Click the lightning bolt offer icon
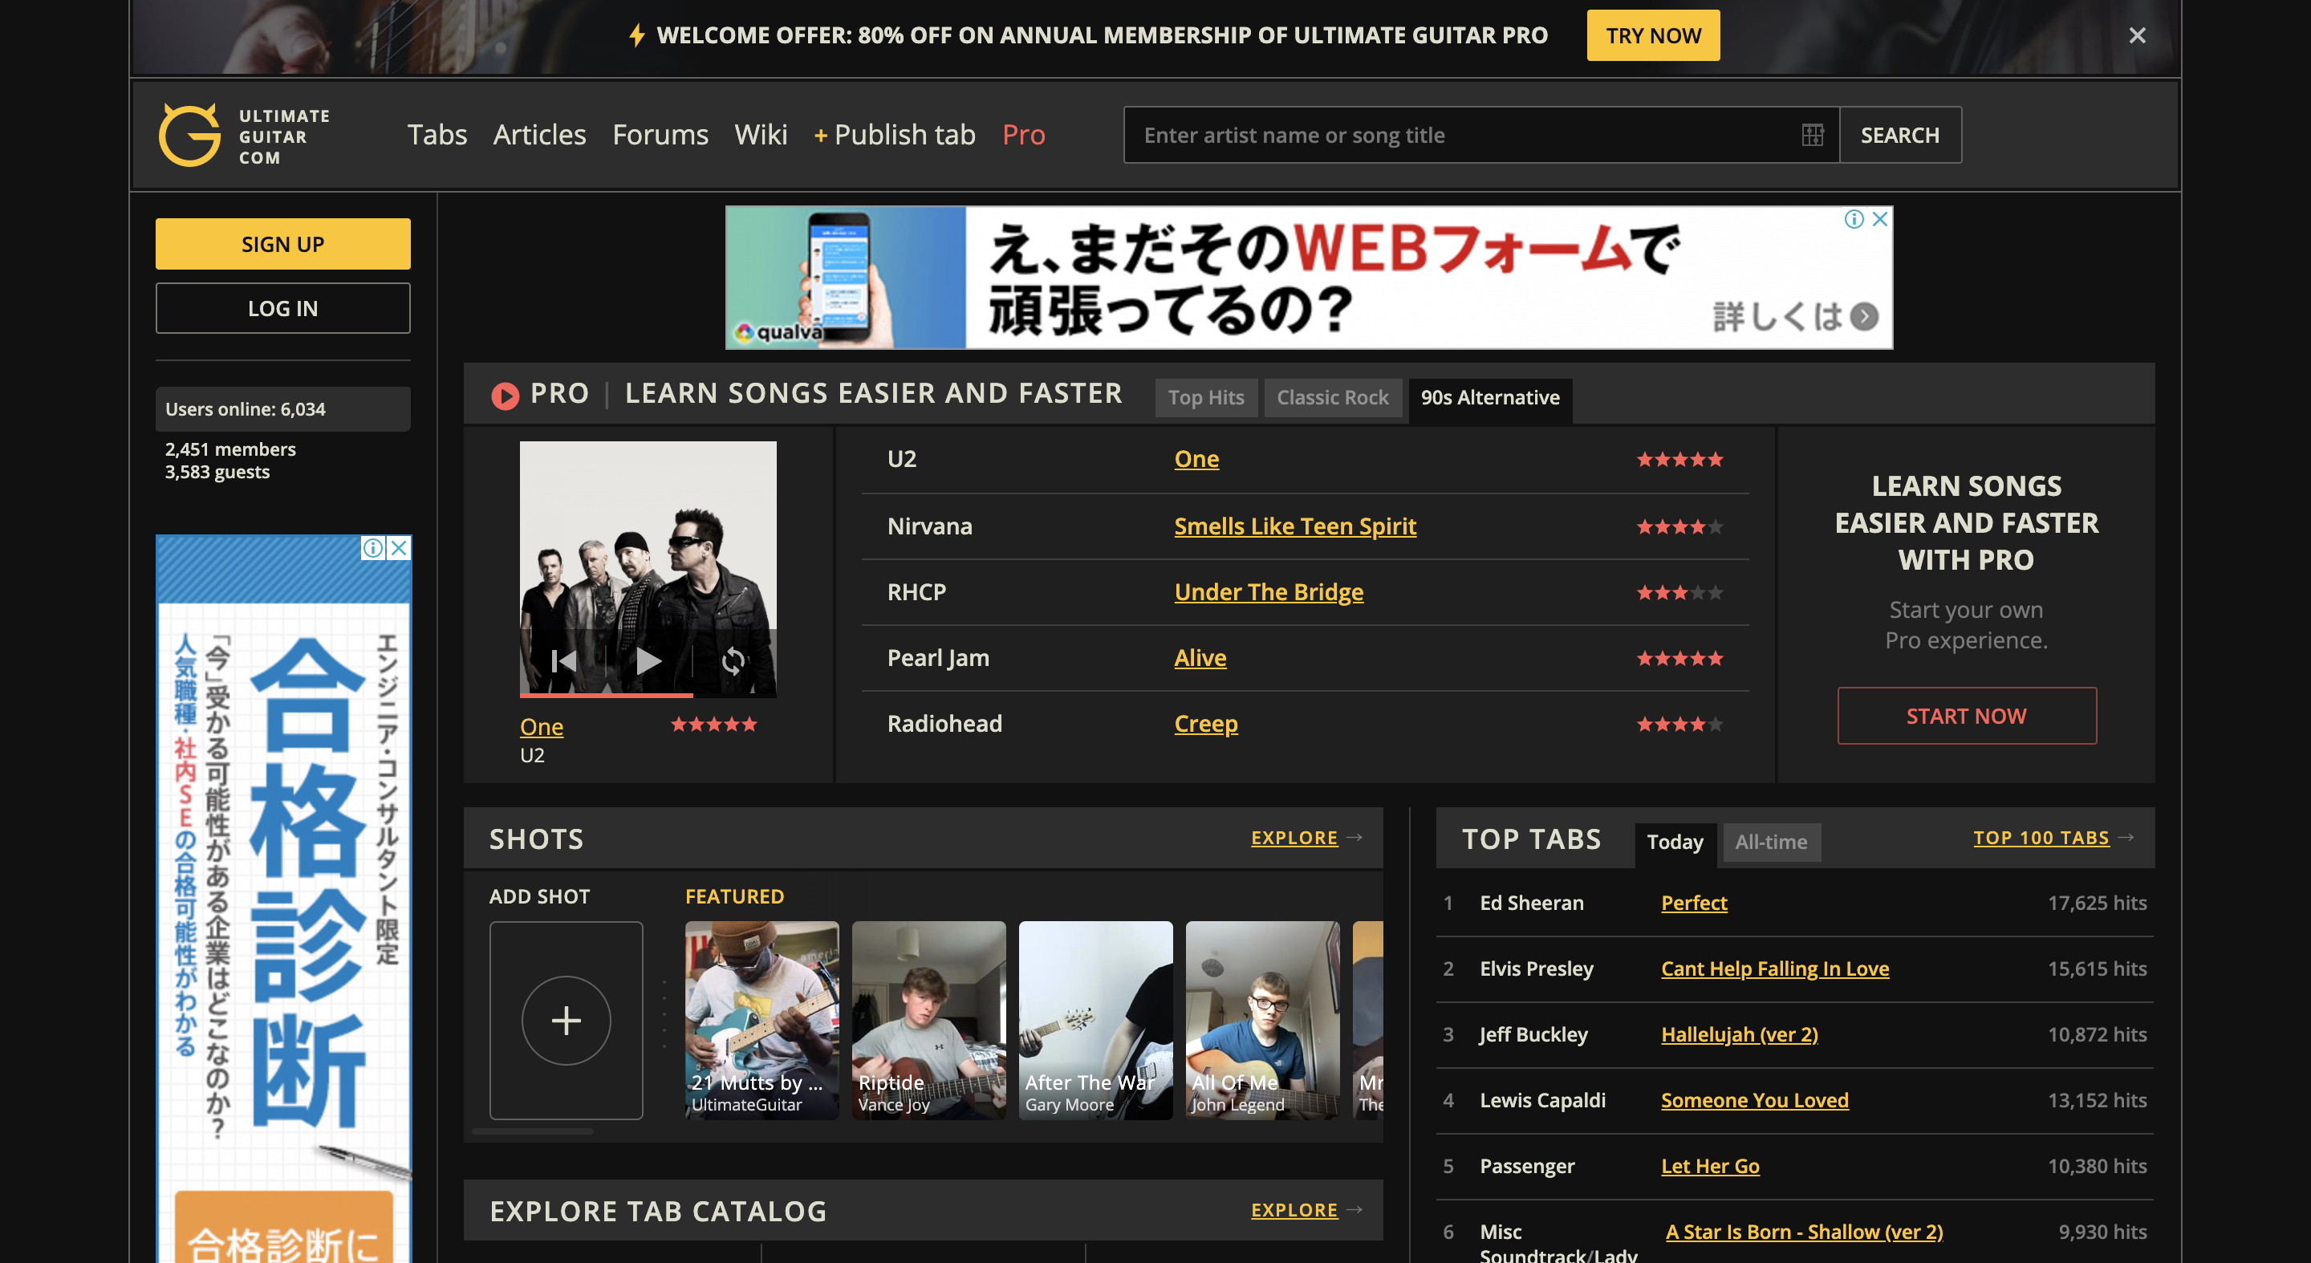 [x=637, y=35]
